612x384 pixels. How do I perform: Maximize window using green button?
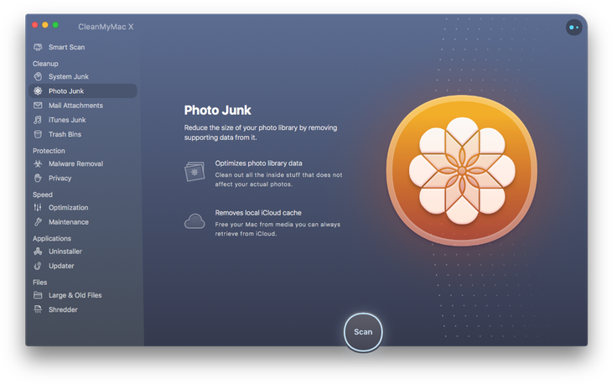click(x=55, y=25)
